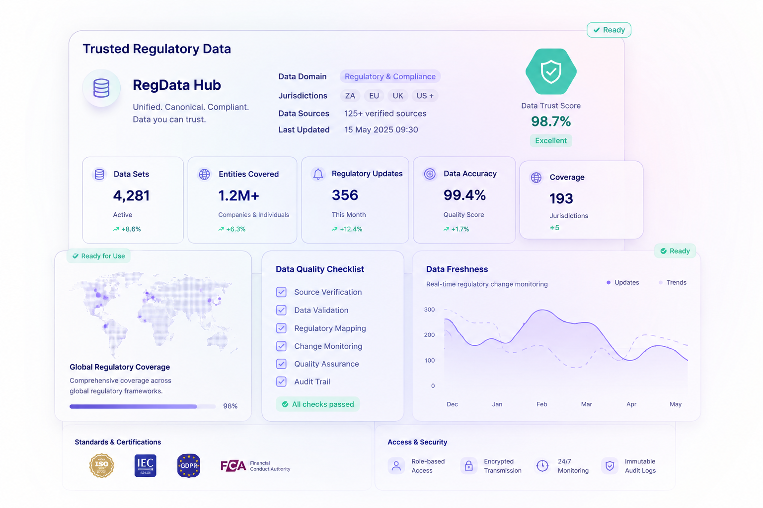Click the Data Trust Score shield icon

551,71
